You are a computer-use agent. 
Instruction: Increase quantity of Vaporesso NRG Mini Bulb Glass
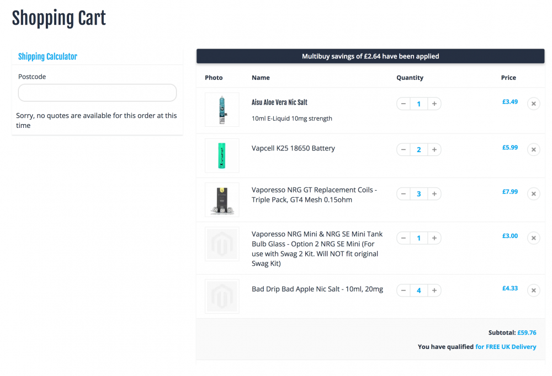click(434, 238)
